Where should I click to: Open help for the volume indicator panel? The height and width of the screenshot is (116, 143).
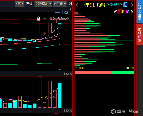(x=64, y=74)
